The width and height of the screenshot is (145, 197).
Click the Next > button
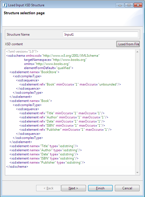coord(74,188)
